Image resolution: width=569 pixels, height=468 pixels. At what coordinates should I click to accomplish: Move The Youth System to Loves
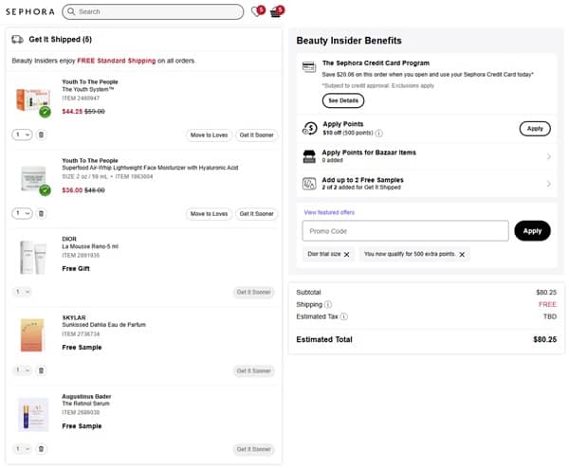click(209, 135)
